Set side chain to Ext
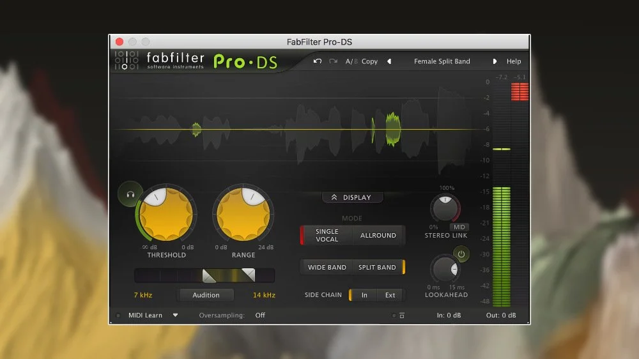The width and height of the screenshot is (639, 359). 390,295
